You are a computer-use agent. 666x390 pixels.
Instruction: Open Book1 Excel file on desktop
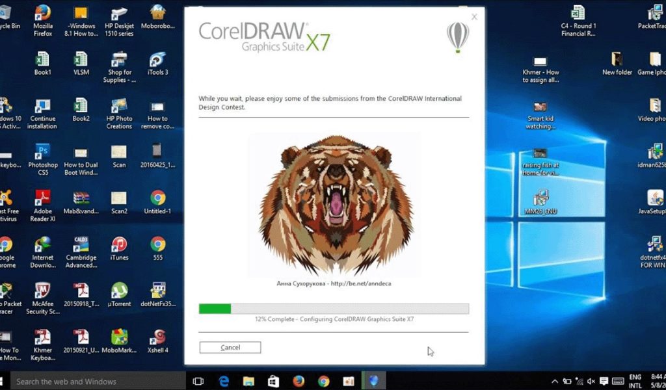click(42, 64)
